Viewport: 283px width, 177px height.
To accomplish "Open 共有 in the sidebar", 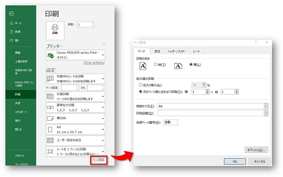I will pos(18,103).
